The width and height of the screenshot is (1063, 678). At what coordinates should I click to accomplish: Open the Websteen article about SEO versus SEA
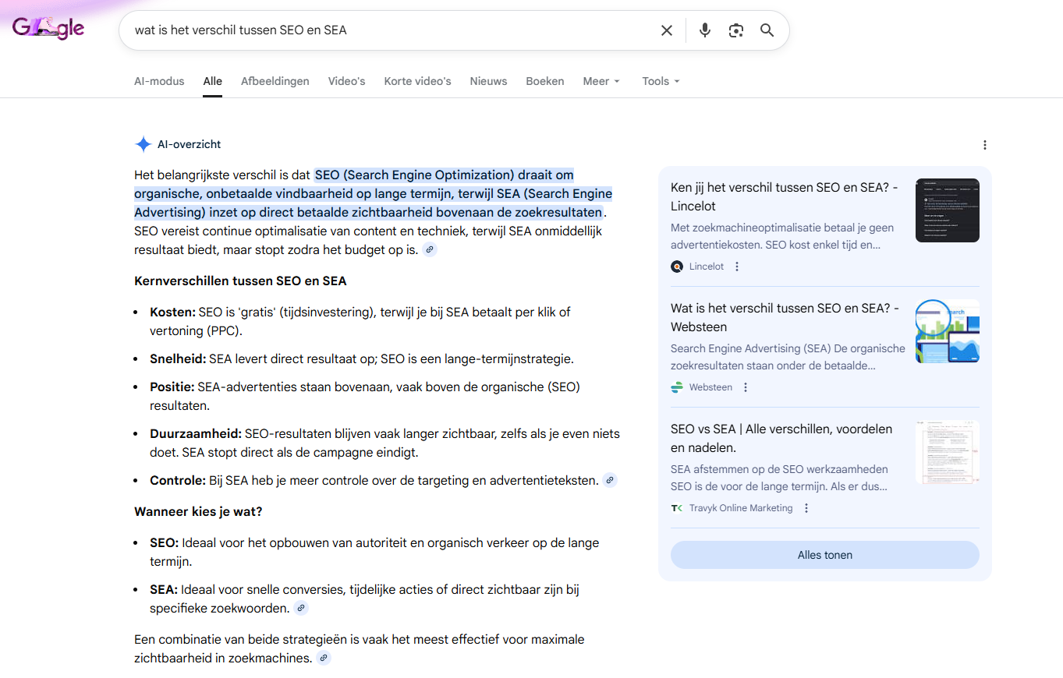785,317
